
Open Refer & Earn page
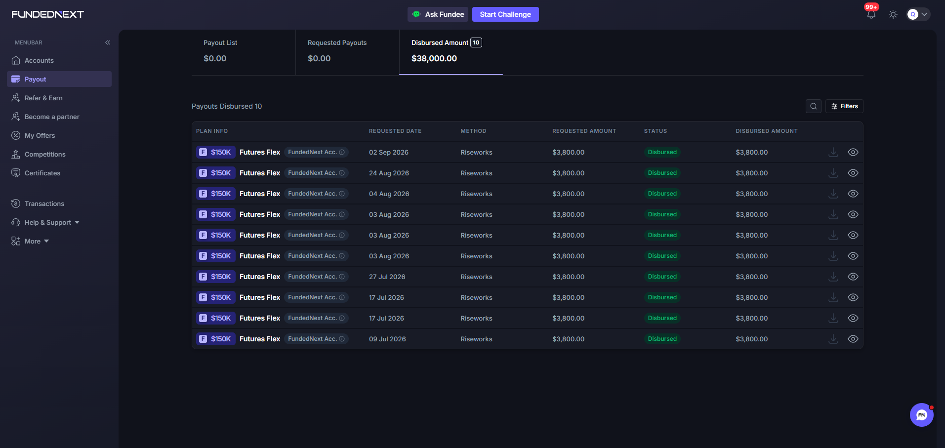59,98
